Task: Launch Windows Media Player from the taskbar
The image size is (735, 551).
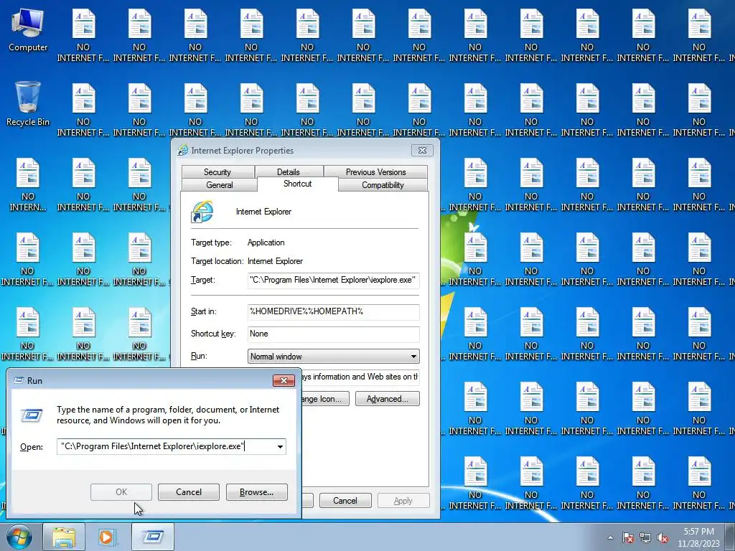Action: tap(106, 537)
